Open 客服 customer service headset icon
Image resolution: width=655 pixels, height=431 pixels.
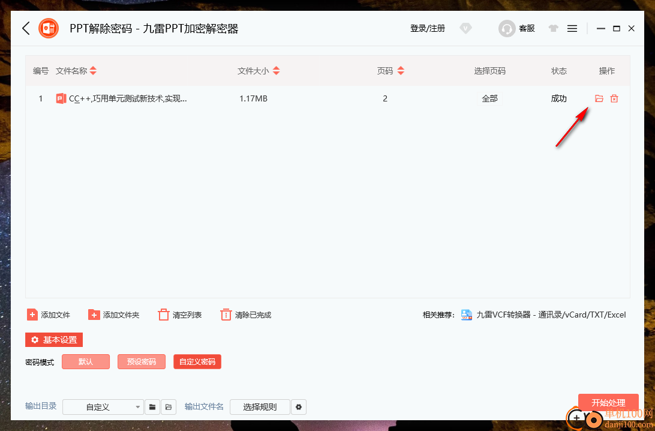(x=507, y=28)
